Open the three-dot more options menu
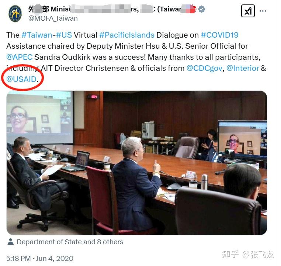This screenshot has height=266, width=281. point(263,11)
